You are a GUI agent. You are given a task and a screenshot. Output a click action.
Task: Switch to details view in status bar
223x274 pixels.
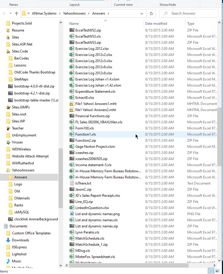tap(211, 271)
